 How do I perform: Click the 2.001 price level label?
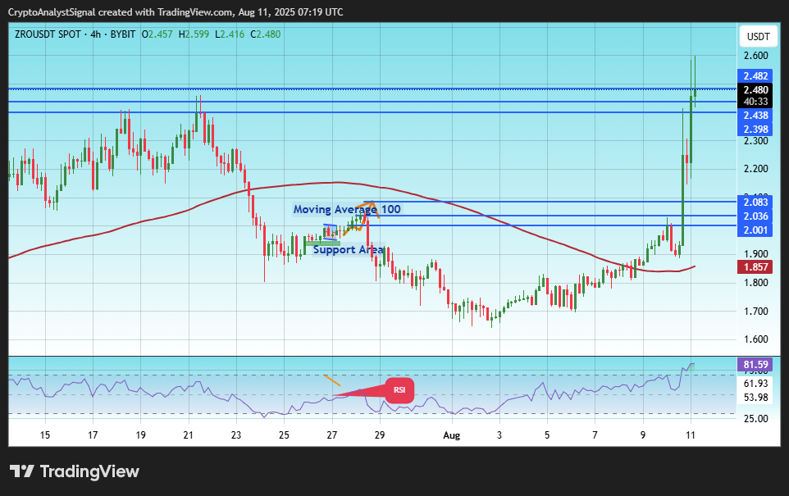(755, 230)
